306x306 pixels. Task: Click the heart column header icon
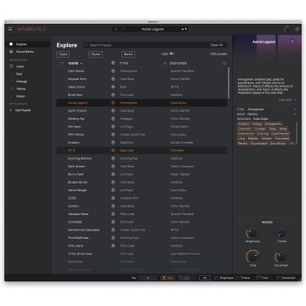(x=62, y=64)
